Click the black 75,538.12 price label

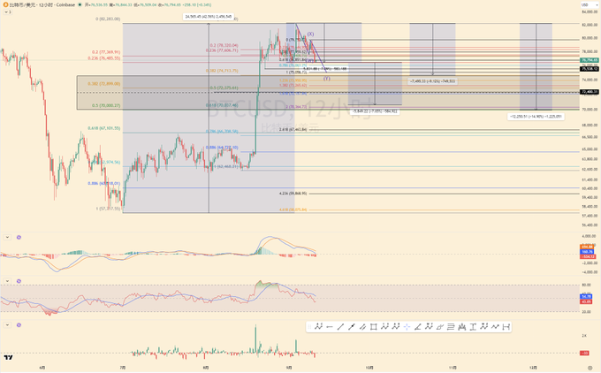(590, 69)
